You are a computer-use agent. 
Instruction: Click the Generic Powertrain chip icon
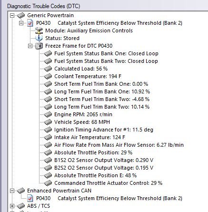pyautogui.click(x=21, y=15)
